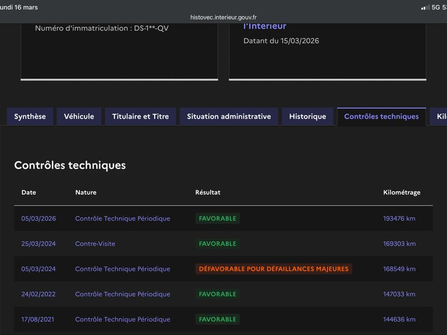Click the Résultat column header
This screenshot has width=447, height=335.
(x=208, y=193)
